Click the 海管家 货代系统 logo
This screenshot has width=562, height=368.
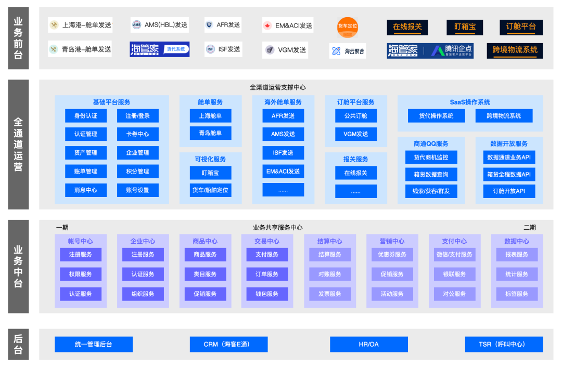point(160,49)
